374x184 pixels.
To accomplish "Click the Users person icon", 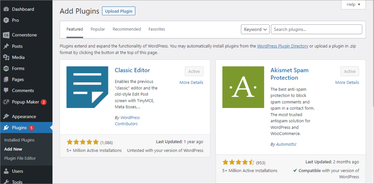I will [6, 171].
